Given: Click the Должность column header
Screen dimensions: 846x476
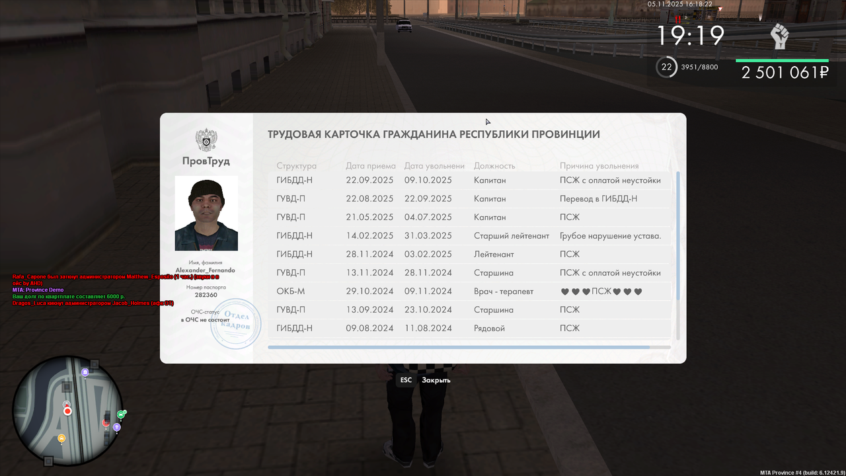Looking at the screenshot, I should click(494, 166).
